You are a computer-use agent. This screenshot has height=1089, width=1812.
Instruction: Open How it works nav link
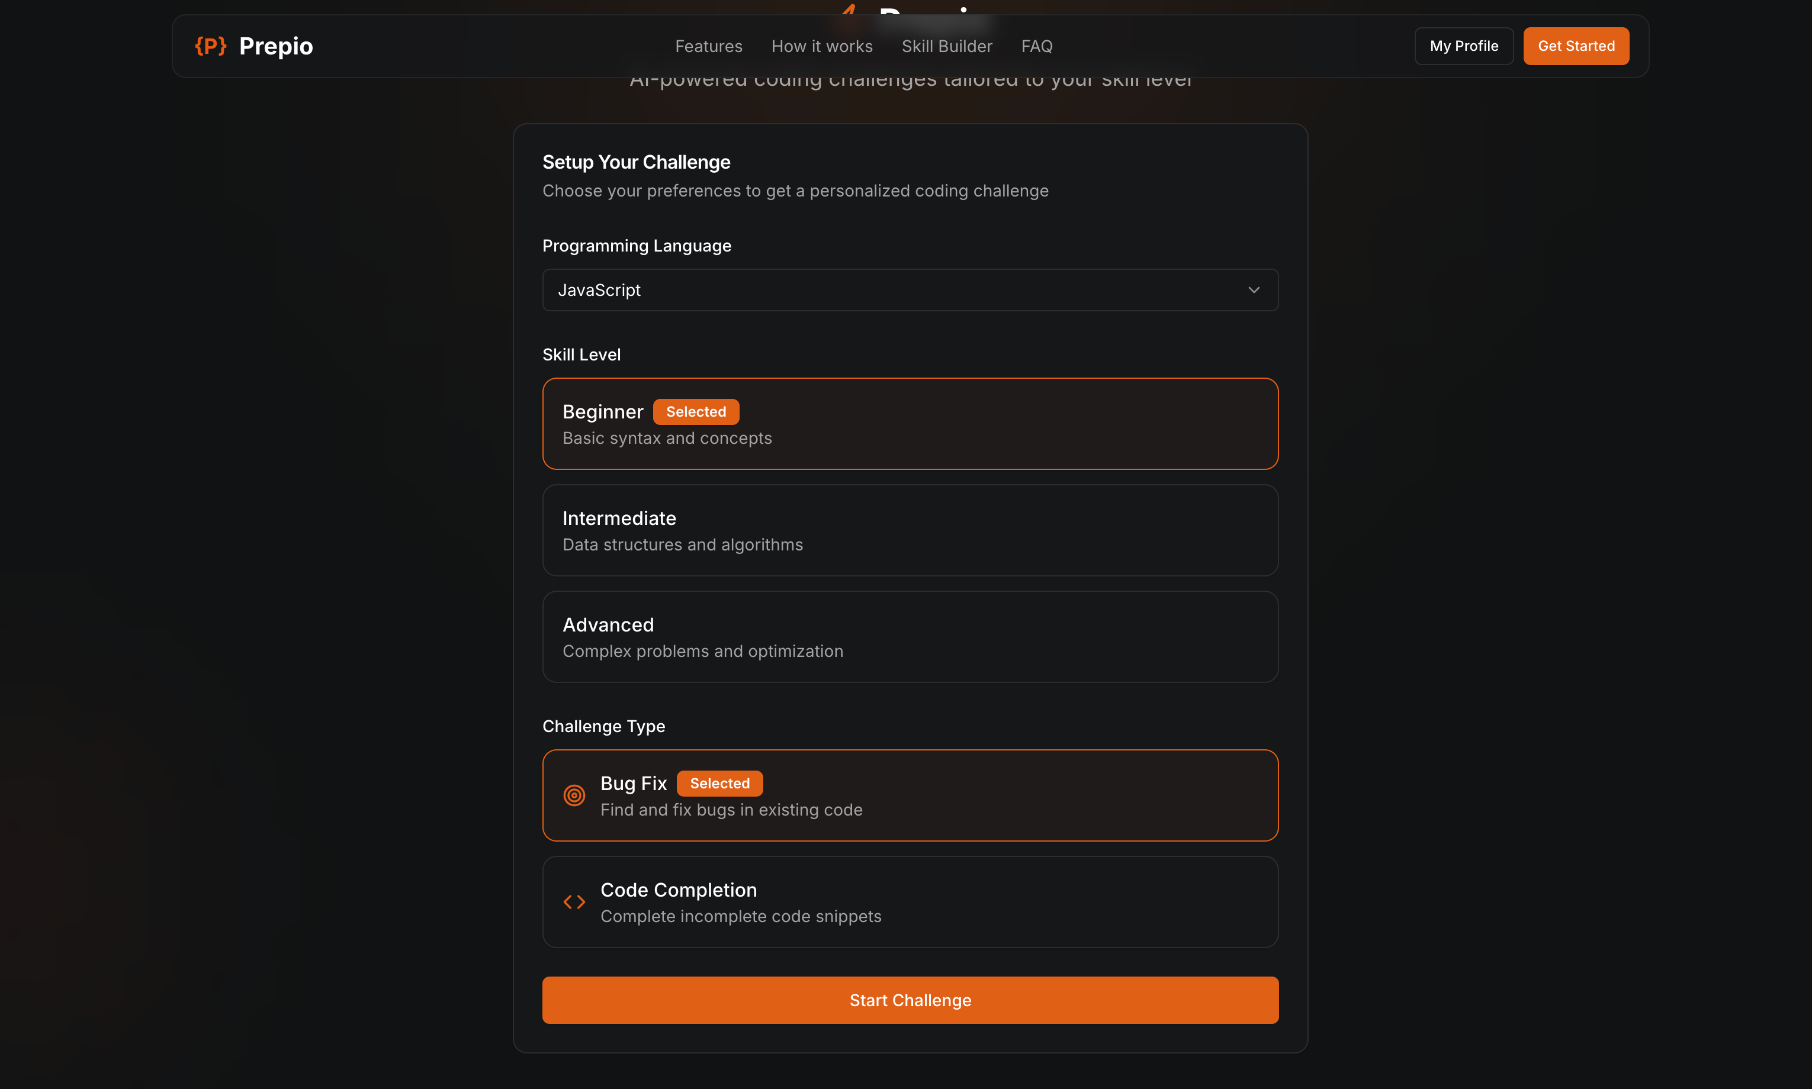tap(821, 46)
